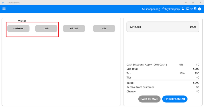The height and width of the screenshot is (107, 204).
Task: Click the logout arrow icon
Action: 200,9
